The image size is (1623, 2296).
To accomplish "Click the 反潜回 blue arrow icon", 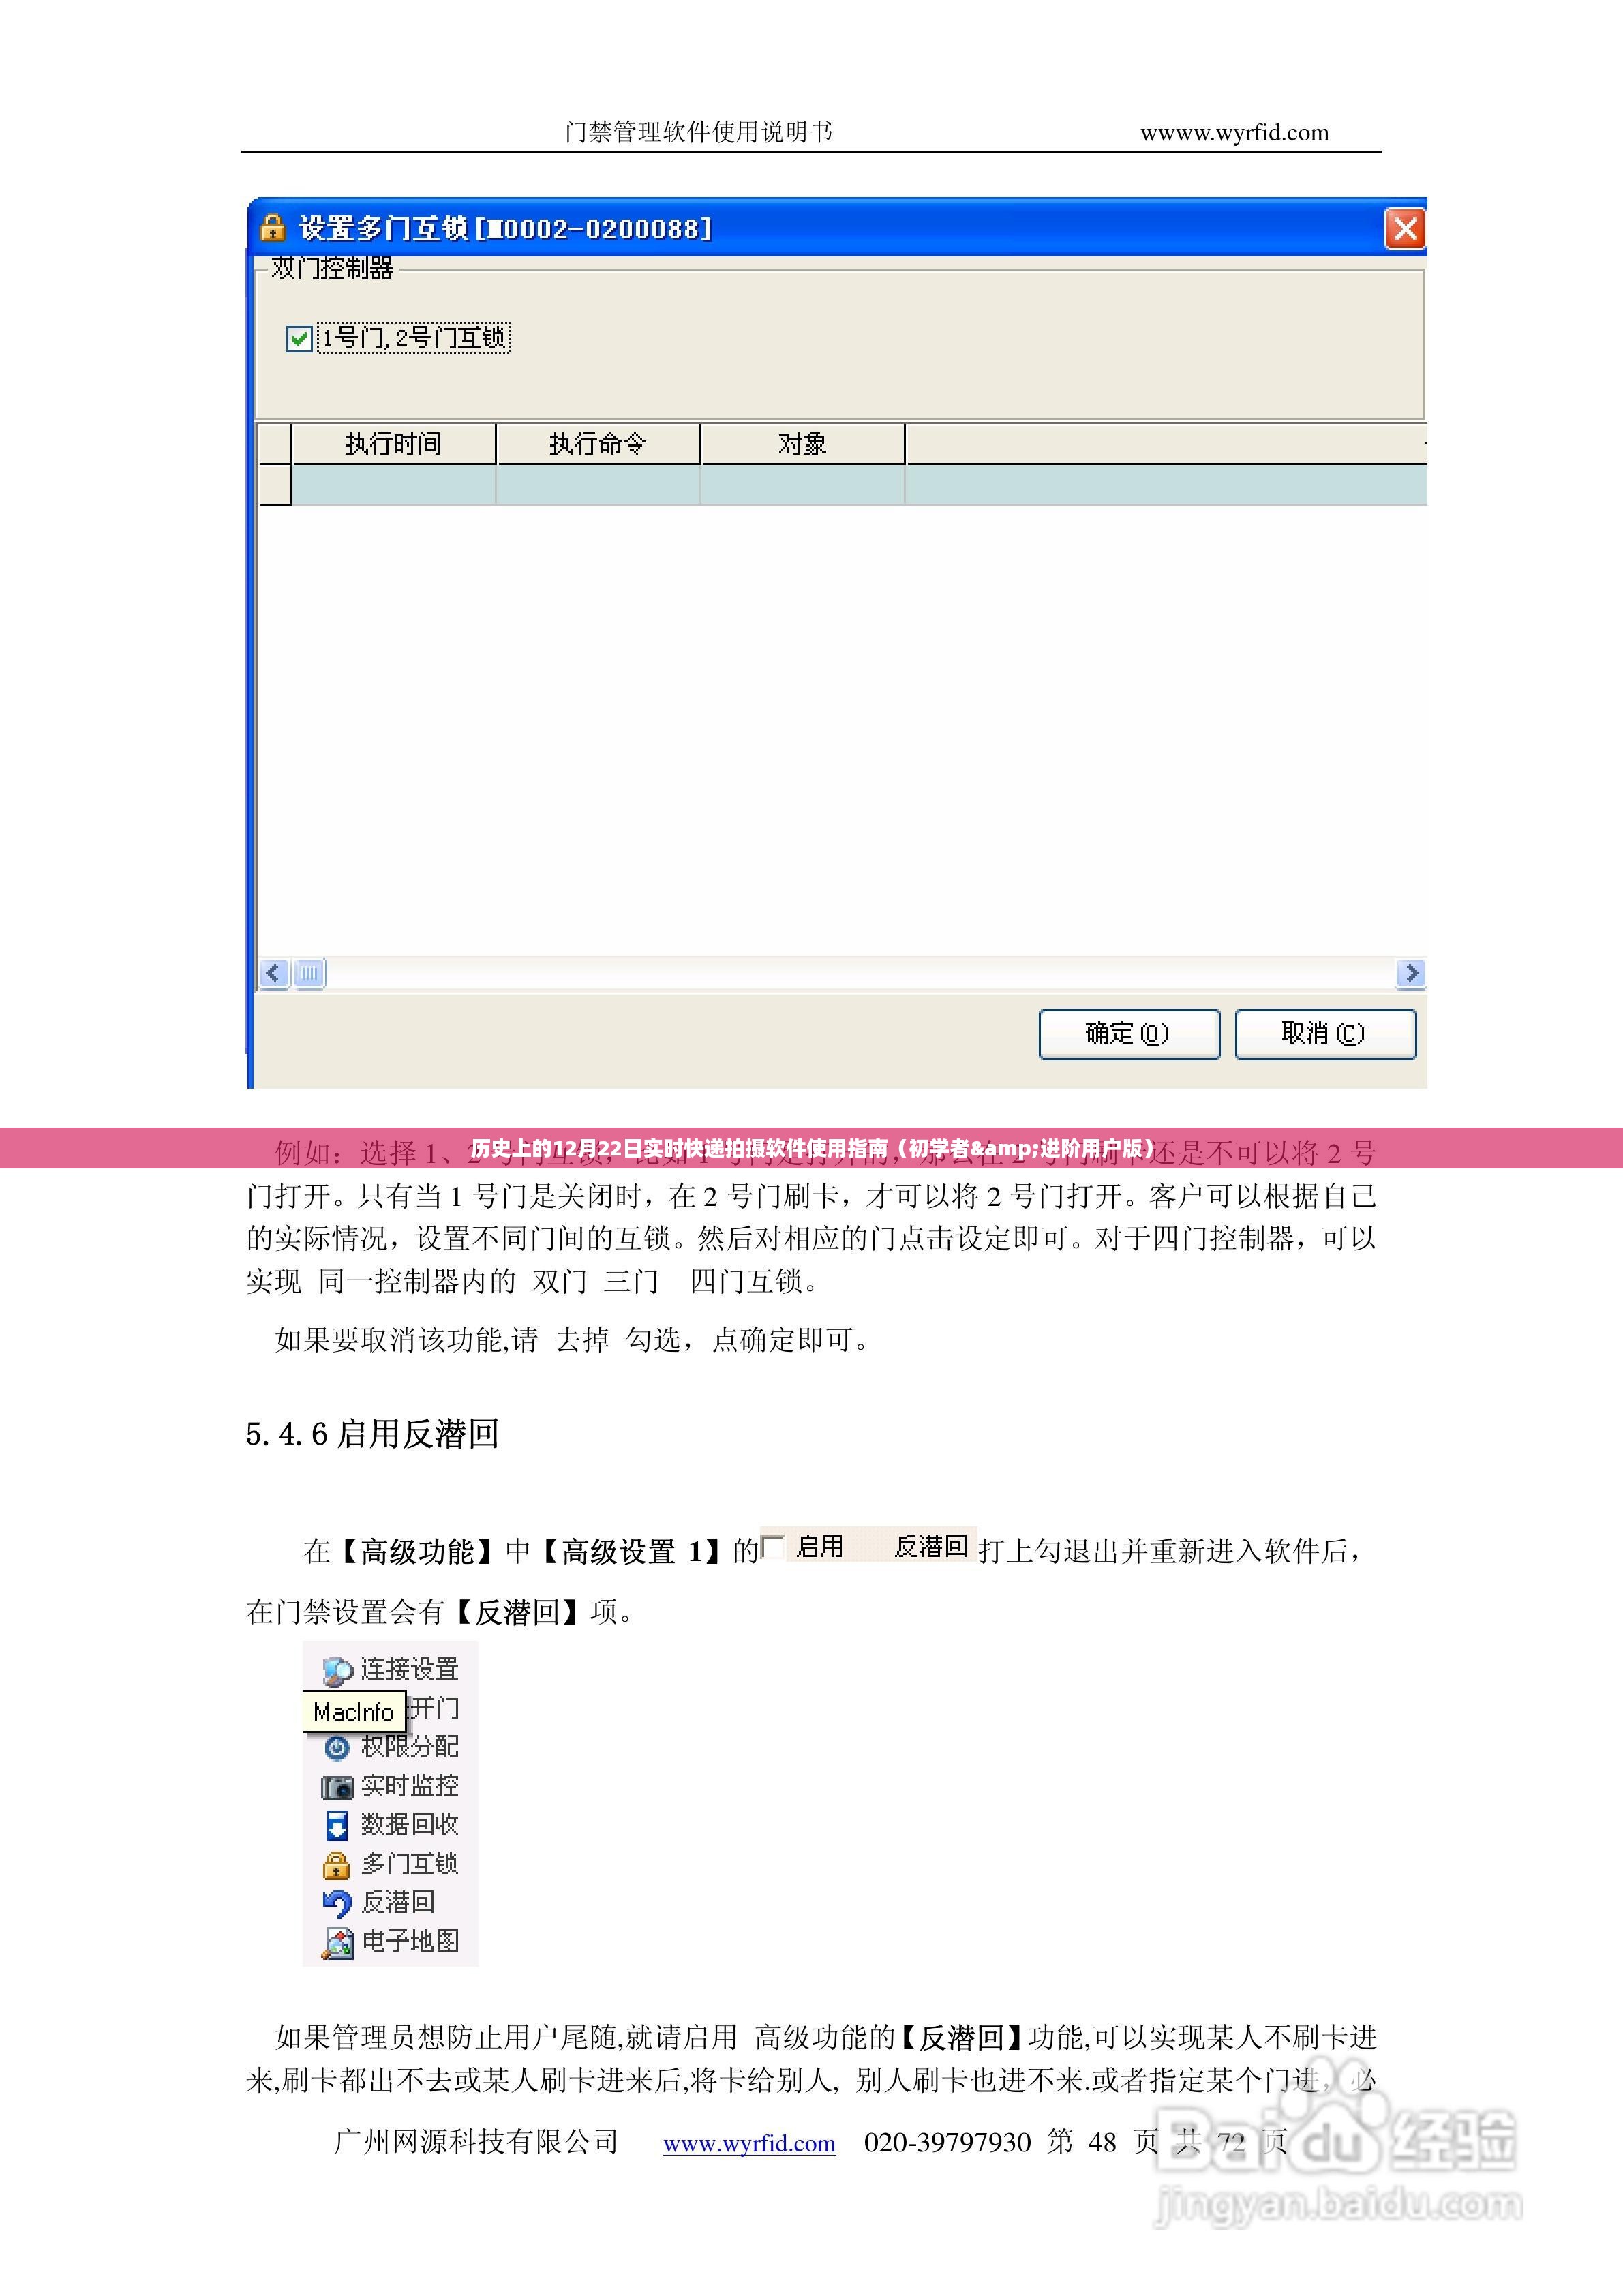I will [337, 1904].
